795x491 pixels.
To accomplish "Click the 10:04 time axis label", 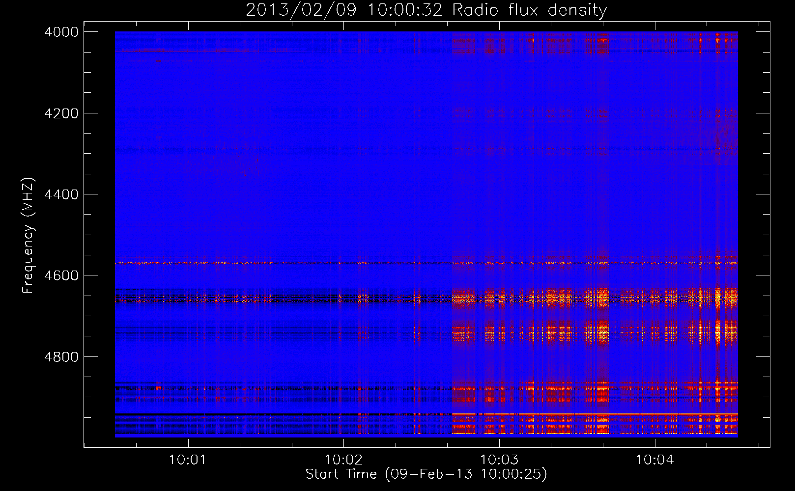I will pyautogui.click(x=654, y=460).
